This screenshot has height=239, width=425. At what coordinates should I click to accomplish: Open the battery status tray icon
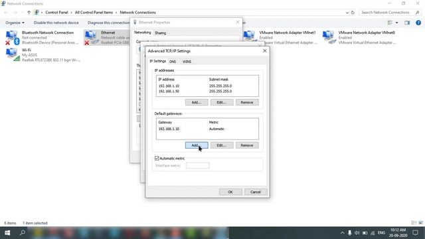click(x=365, y=233)
